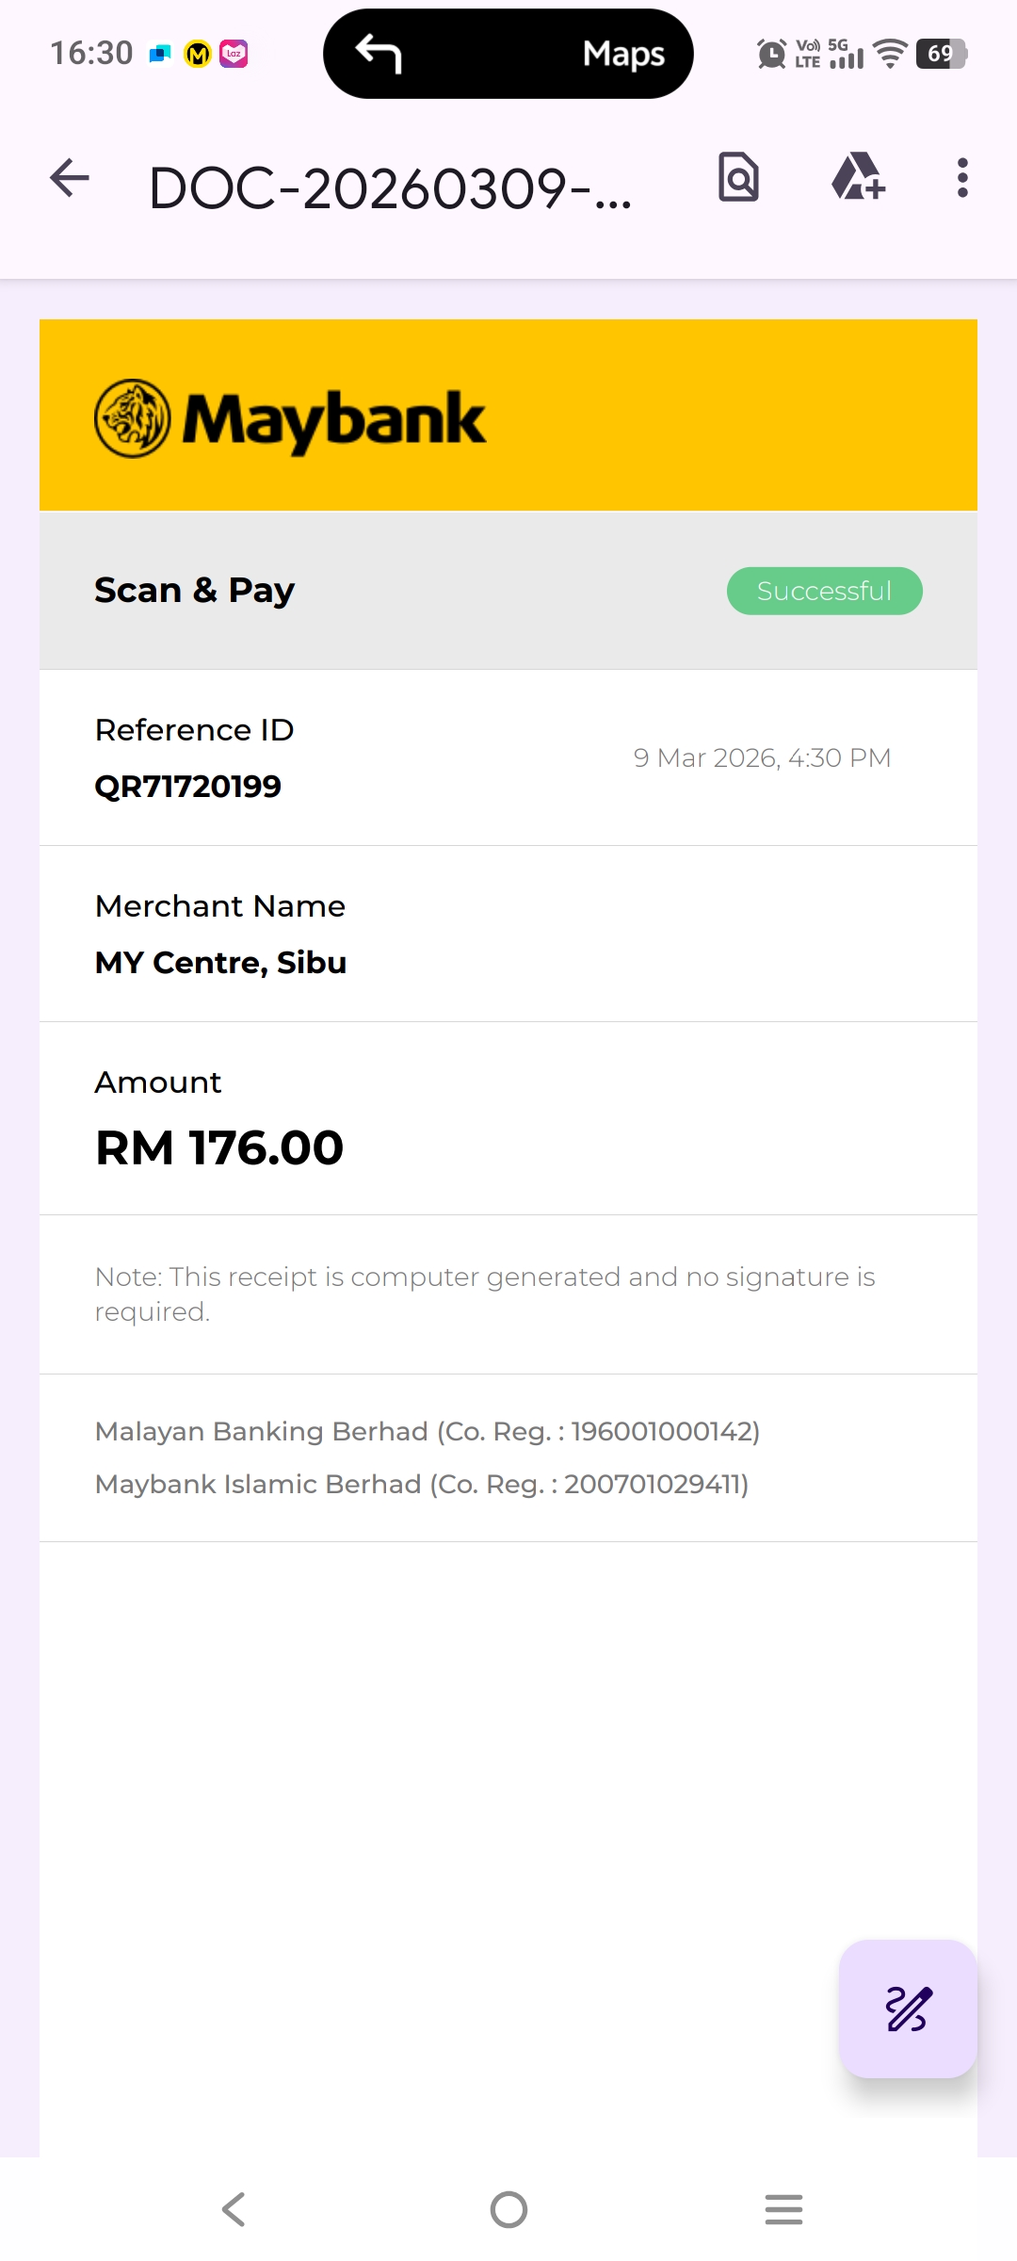
Task: Open the find-in-document search icon
Action: point(738,177)
